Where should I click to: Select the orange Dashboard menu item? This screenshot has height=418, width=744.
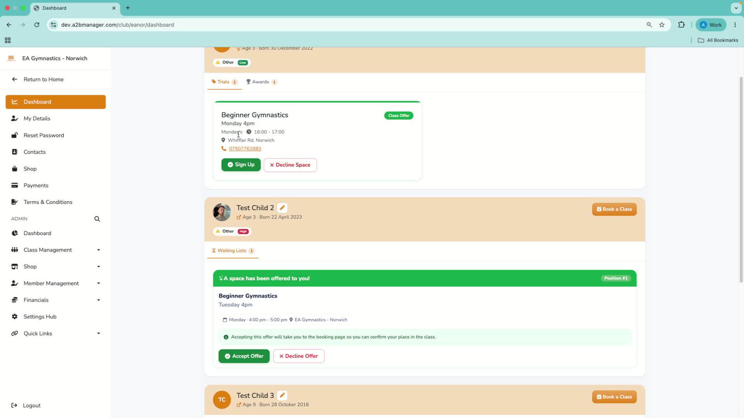pyautogui.click(x=55, y=102)
